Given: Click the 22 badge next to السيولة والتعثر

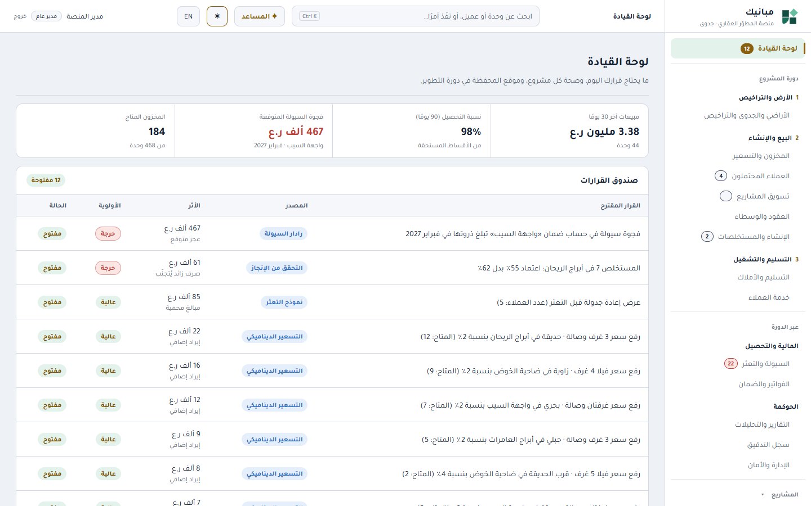Looking at the screenshot, I should click(x=730, y=364).
